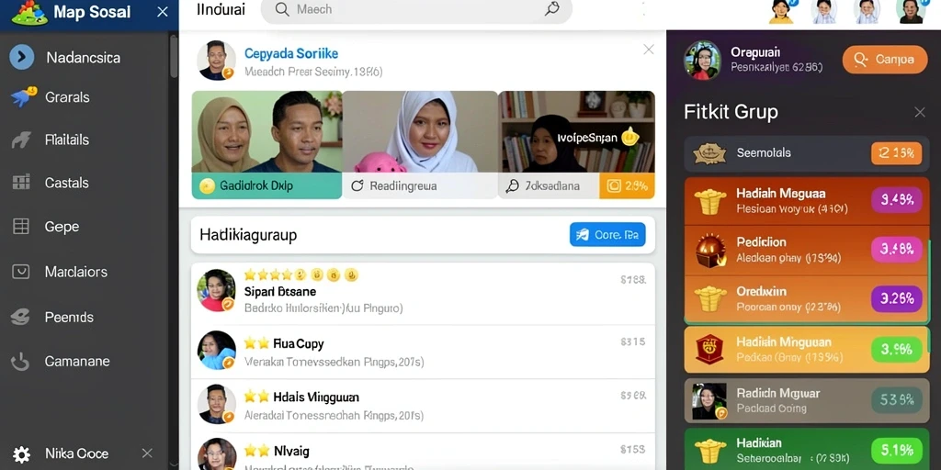Open the Cepyada Soriike profile link

pos(291,53)
